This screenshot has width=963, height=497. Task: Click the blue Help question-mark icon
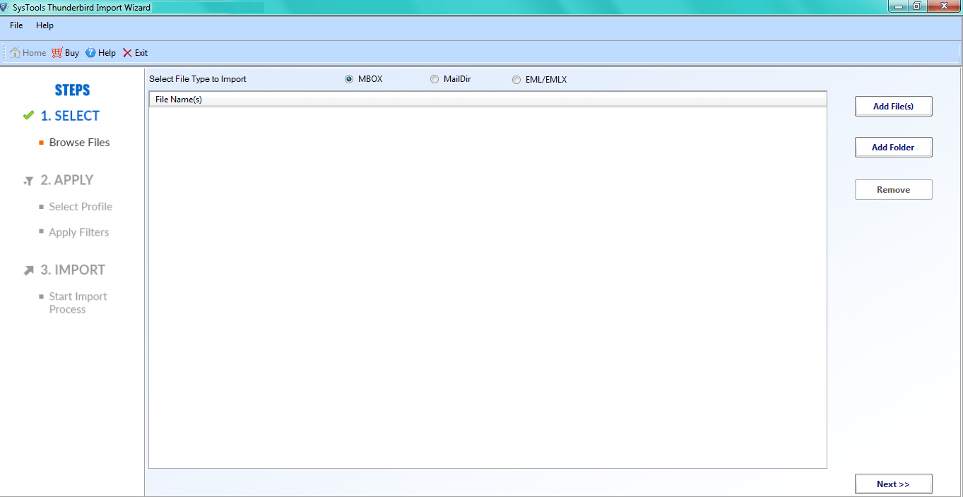[x=90, y=53]
